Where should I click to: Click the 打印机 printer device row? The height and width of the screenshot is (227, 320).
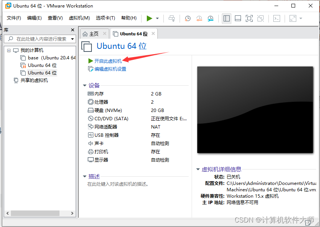(x=138, y=151)
